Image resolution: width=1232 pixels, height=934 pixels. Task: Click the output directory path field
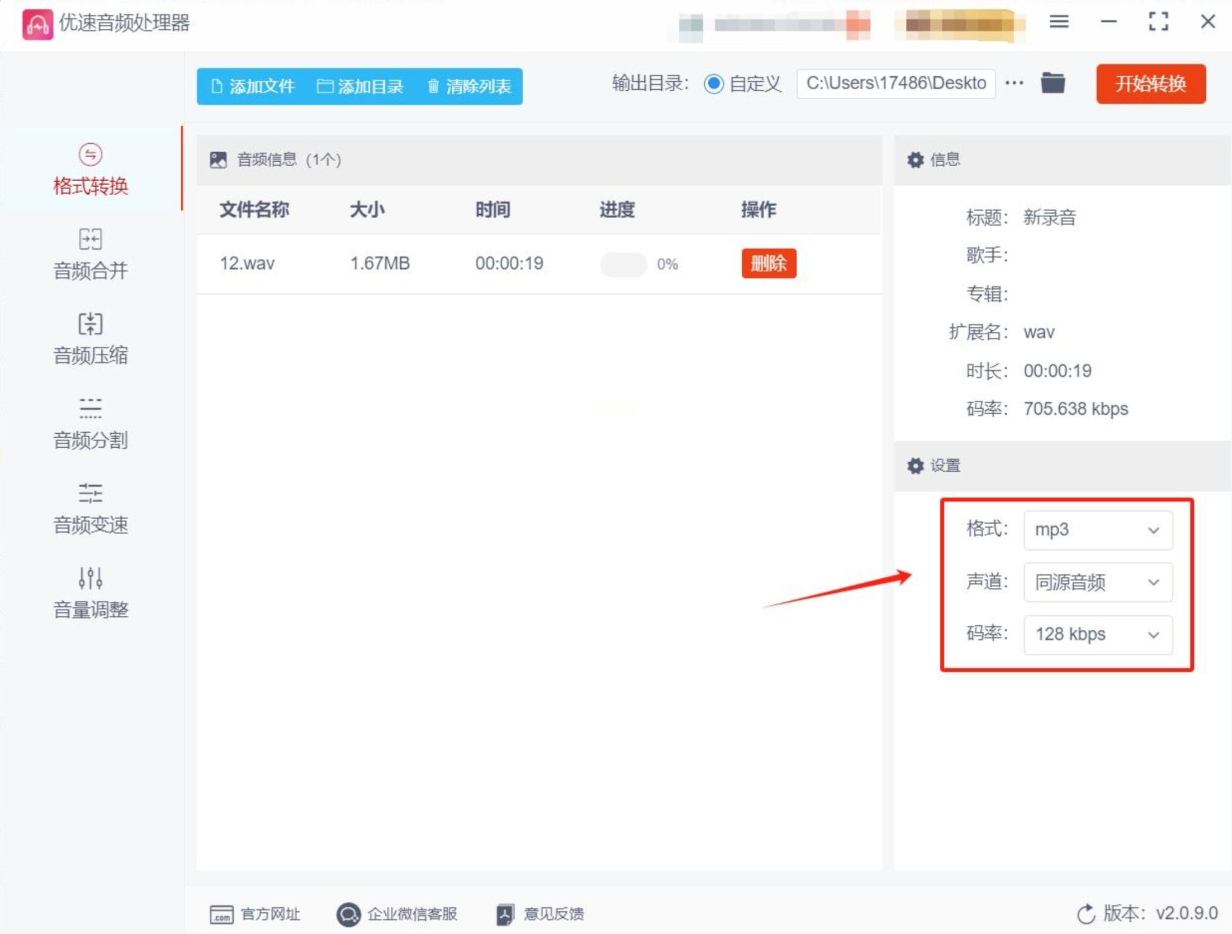(x=895, y=84)
